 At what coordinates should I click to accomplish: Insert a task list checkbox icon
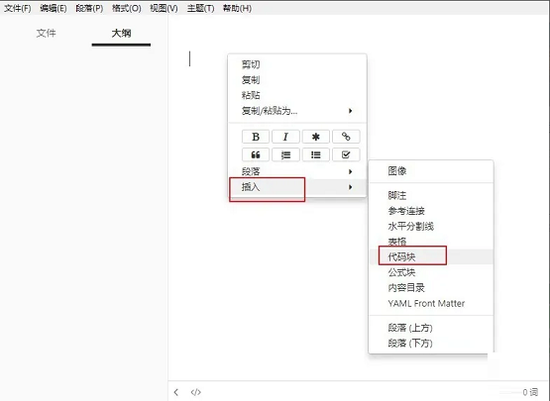346,154
